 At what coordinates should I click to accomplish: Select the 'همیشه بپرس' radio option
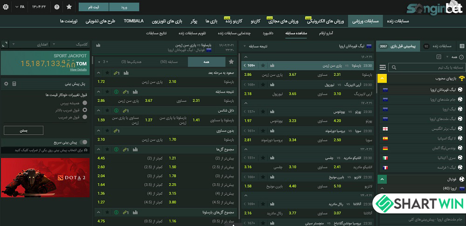tap(85, 103)
